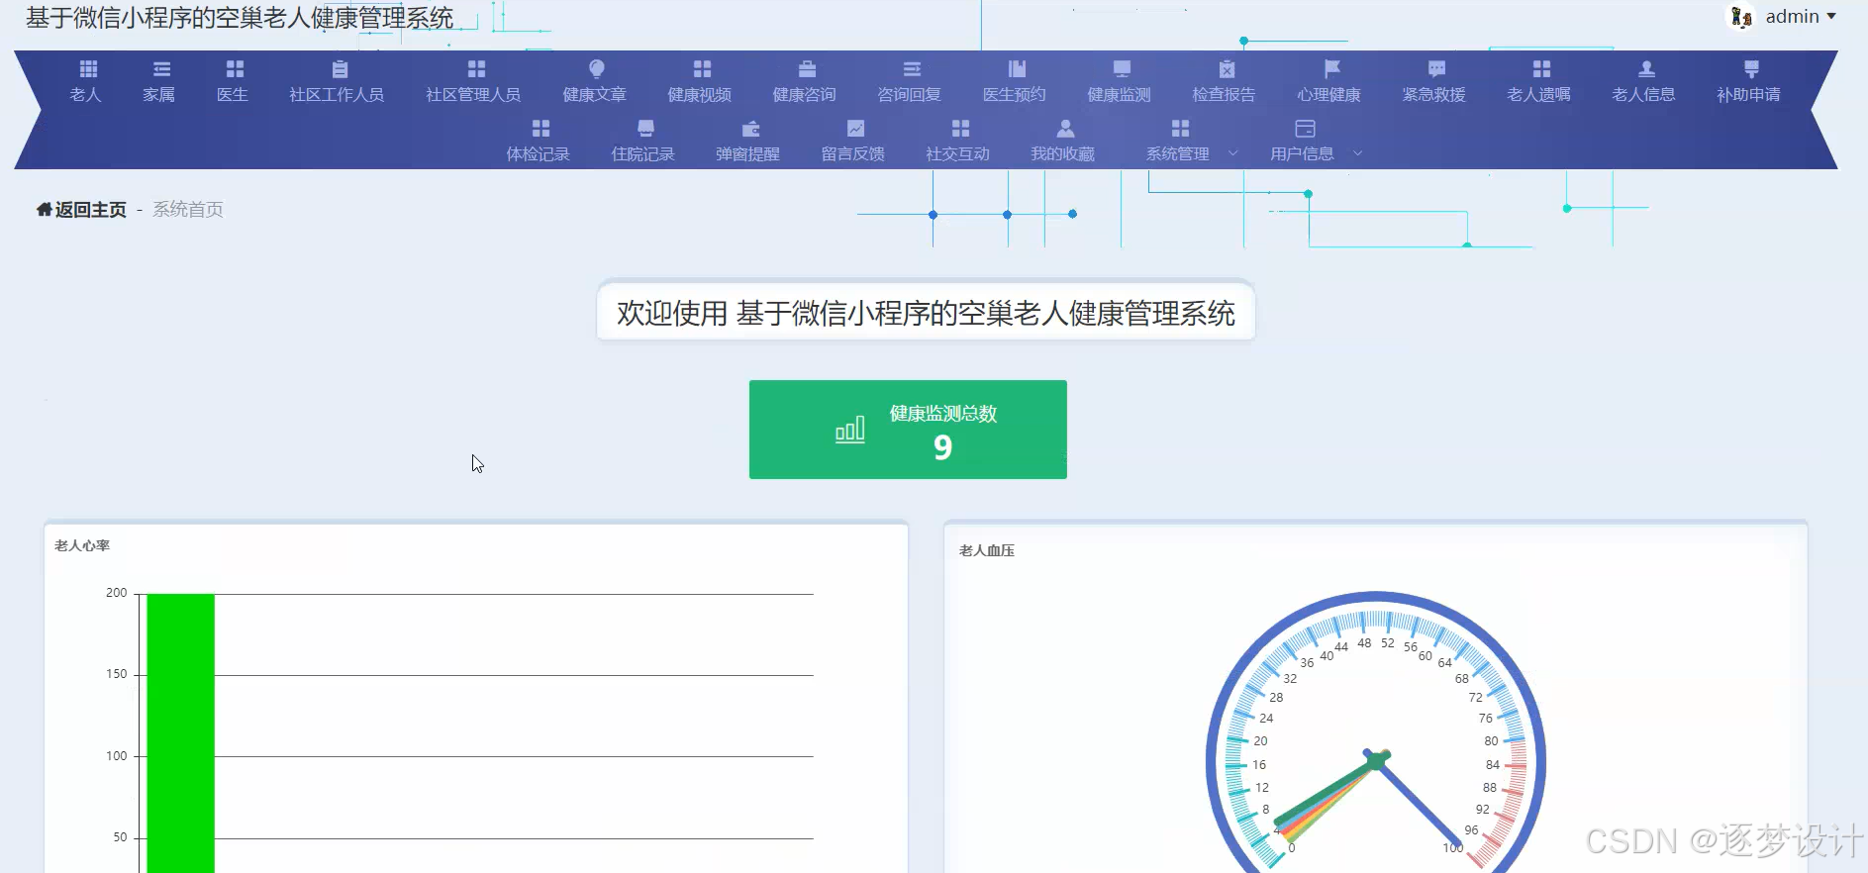This screenshot has width=1868, height=873.
Task: Open the 体检记录 menu label
Action: pos(538,154)
